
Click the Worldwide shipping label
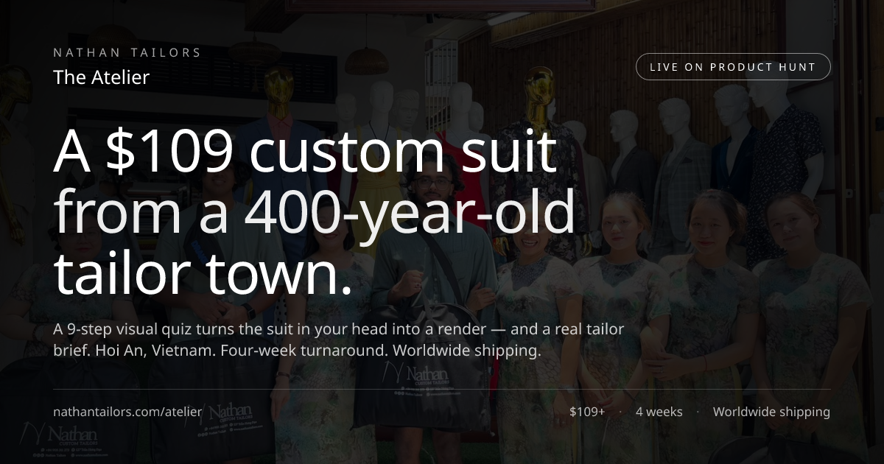coord(771,412)
